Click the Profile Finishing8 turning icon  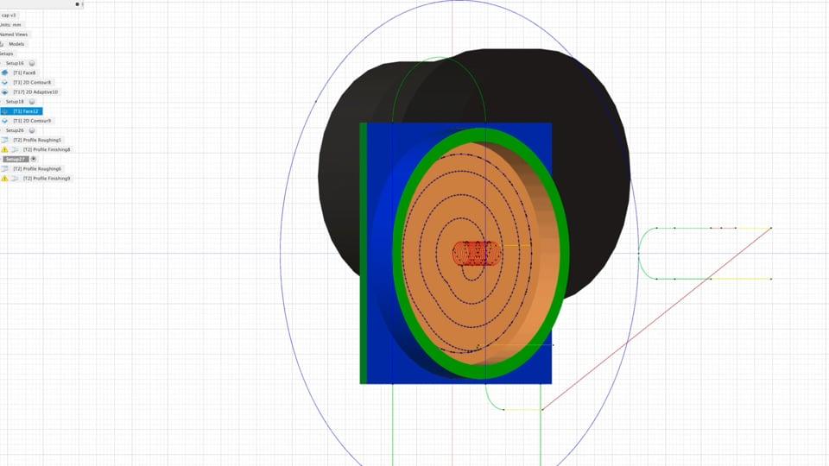click(x=15, y=149)
